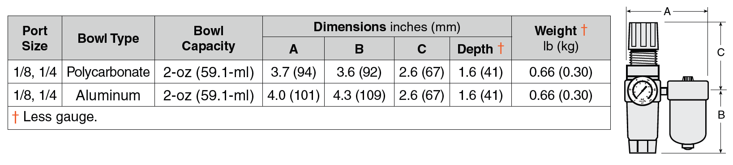733x165 pixels.
Task: Click dimension label C in the diagram
Action: click(721, 53)
